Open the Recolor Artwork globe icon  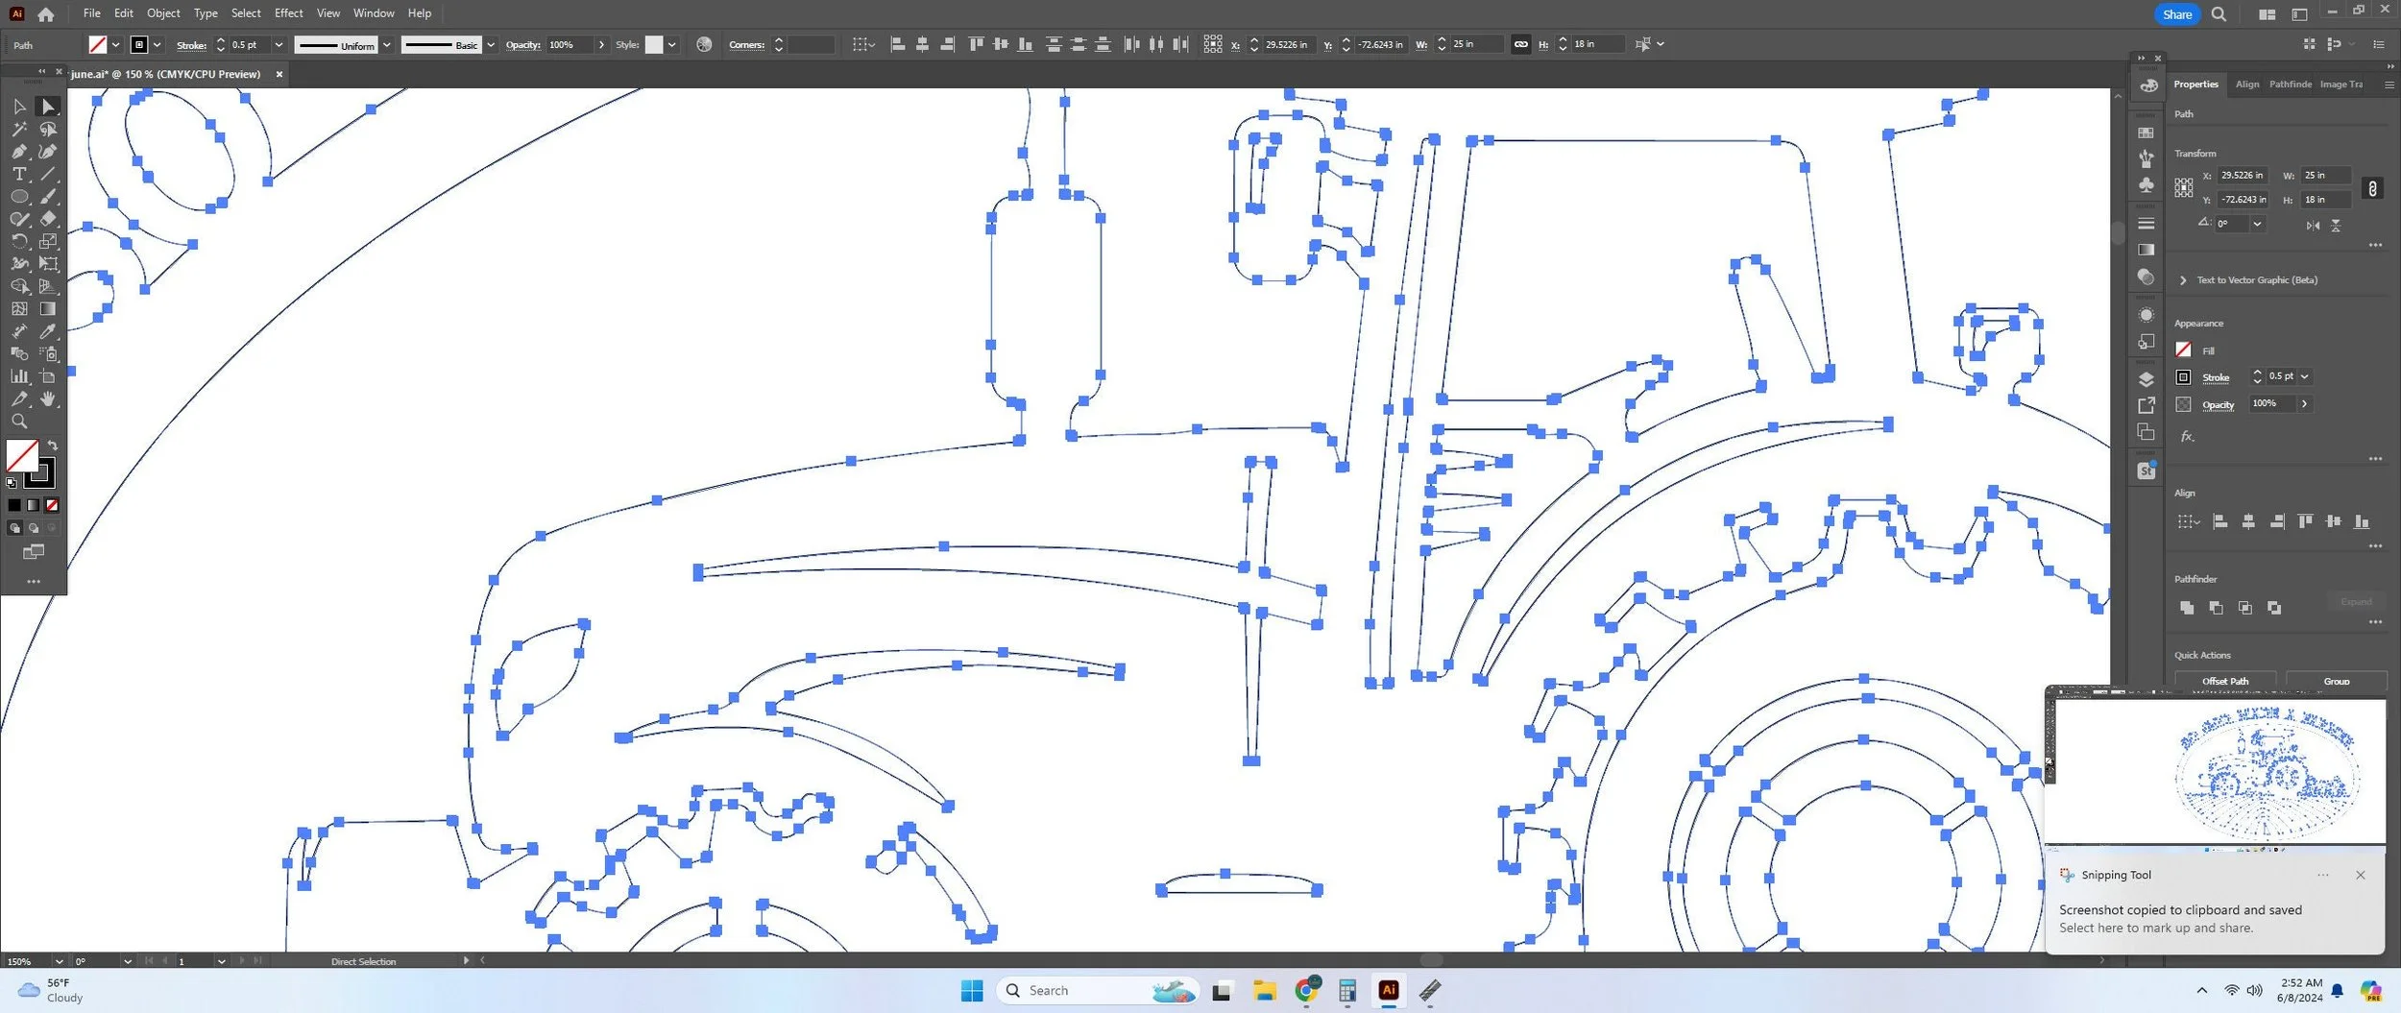(x=704, y=44)
